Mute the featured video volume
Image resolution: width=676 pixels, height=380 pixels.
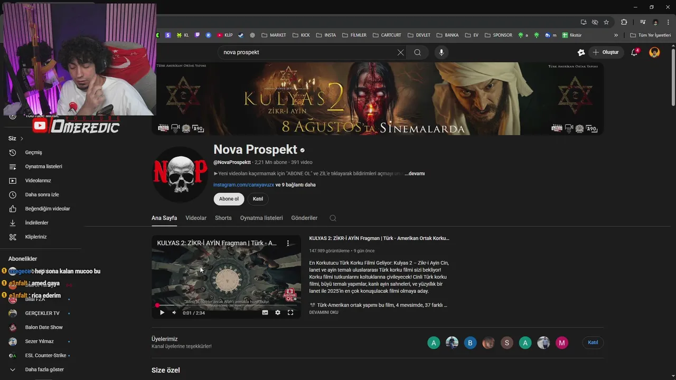point(174,312)
